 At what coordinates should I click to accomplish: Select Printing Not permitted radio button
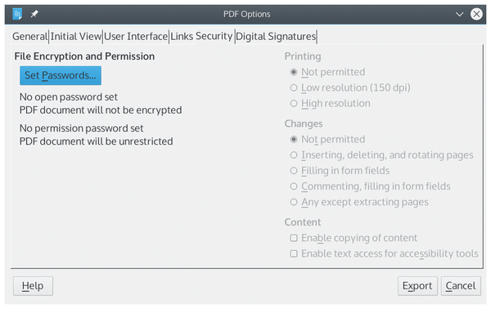coord(327,72)
